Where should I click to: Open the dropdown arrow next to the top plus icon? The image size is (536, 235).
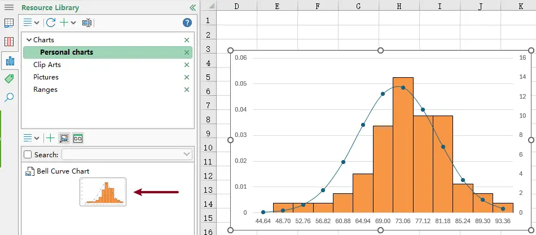(74, 23)
